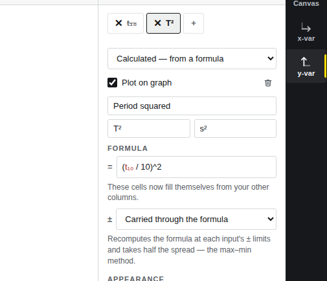Click the ± uncertainty symbol
The image size is (327, 281).
(x=110, y=219)
